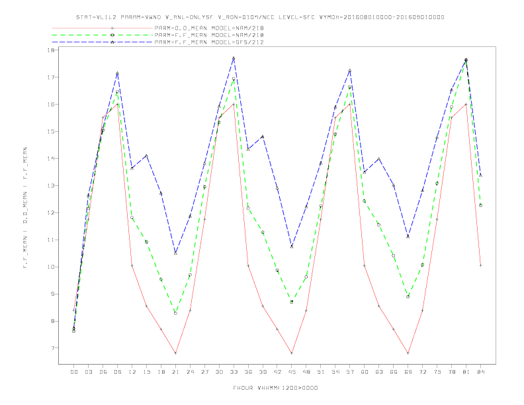Click x-axis forecast hour label 06
The image size is (524, 405).
tap(103, 372)
